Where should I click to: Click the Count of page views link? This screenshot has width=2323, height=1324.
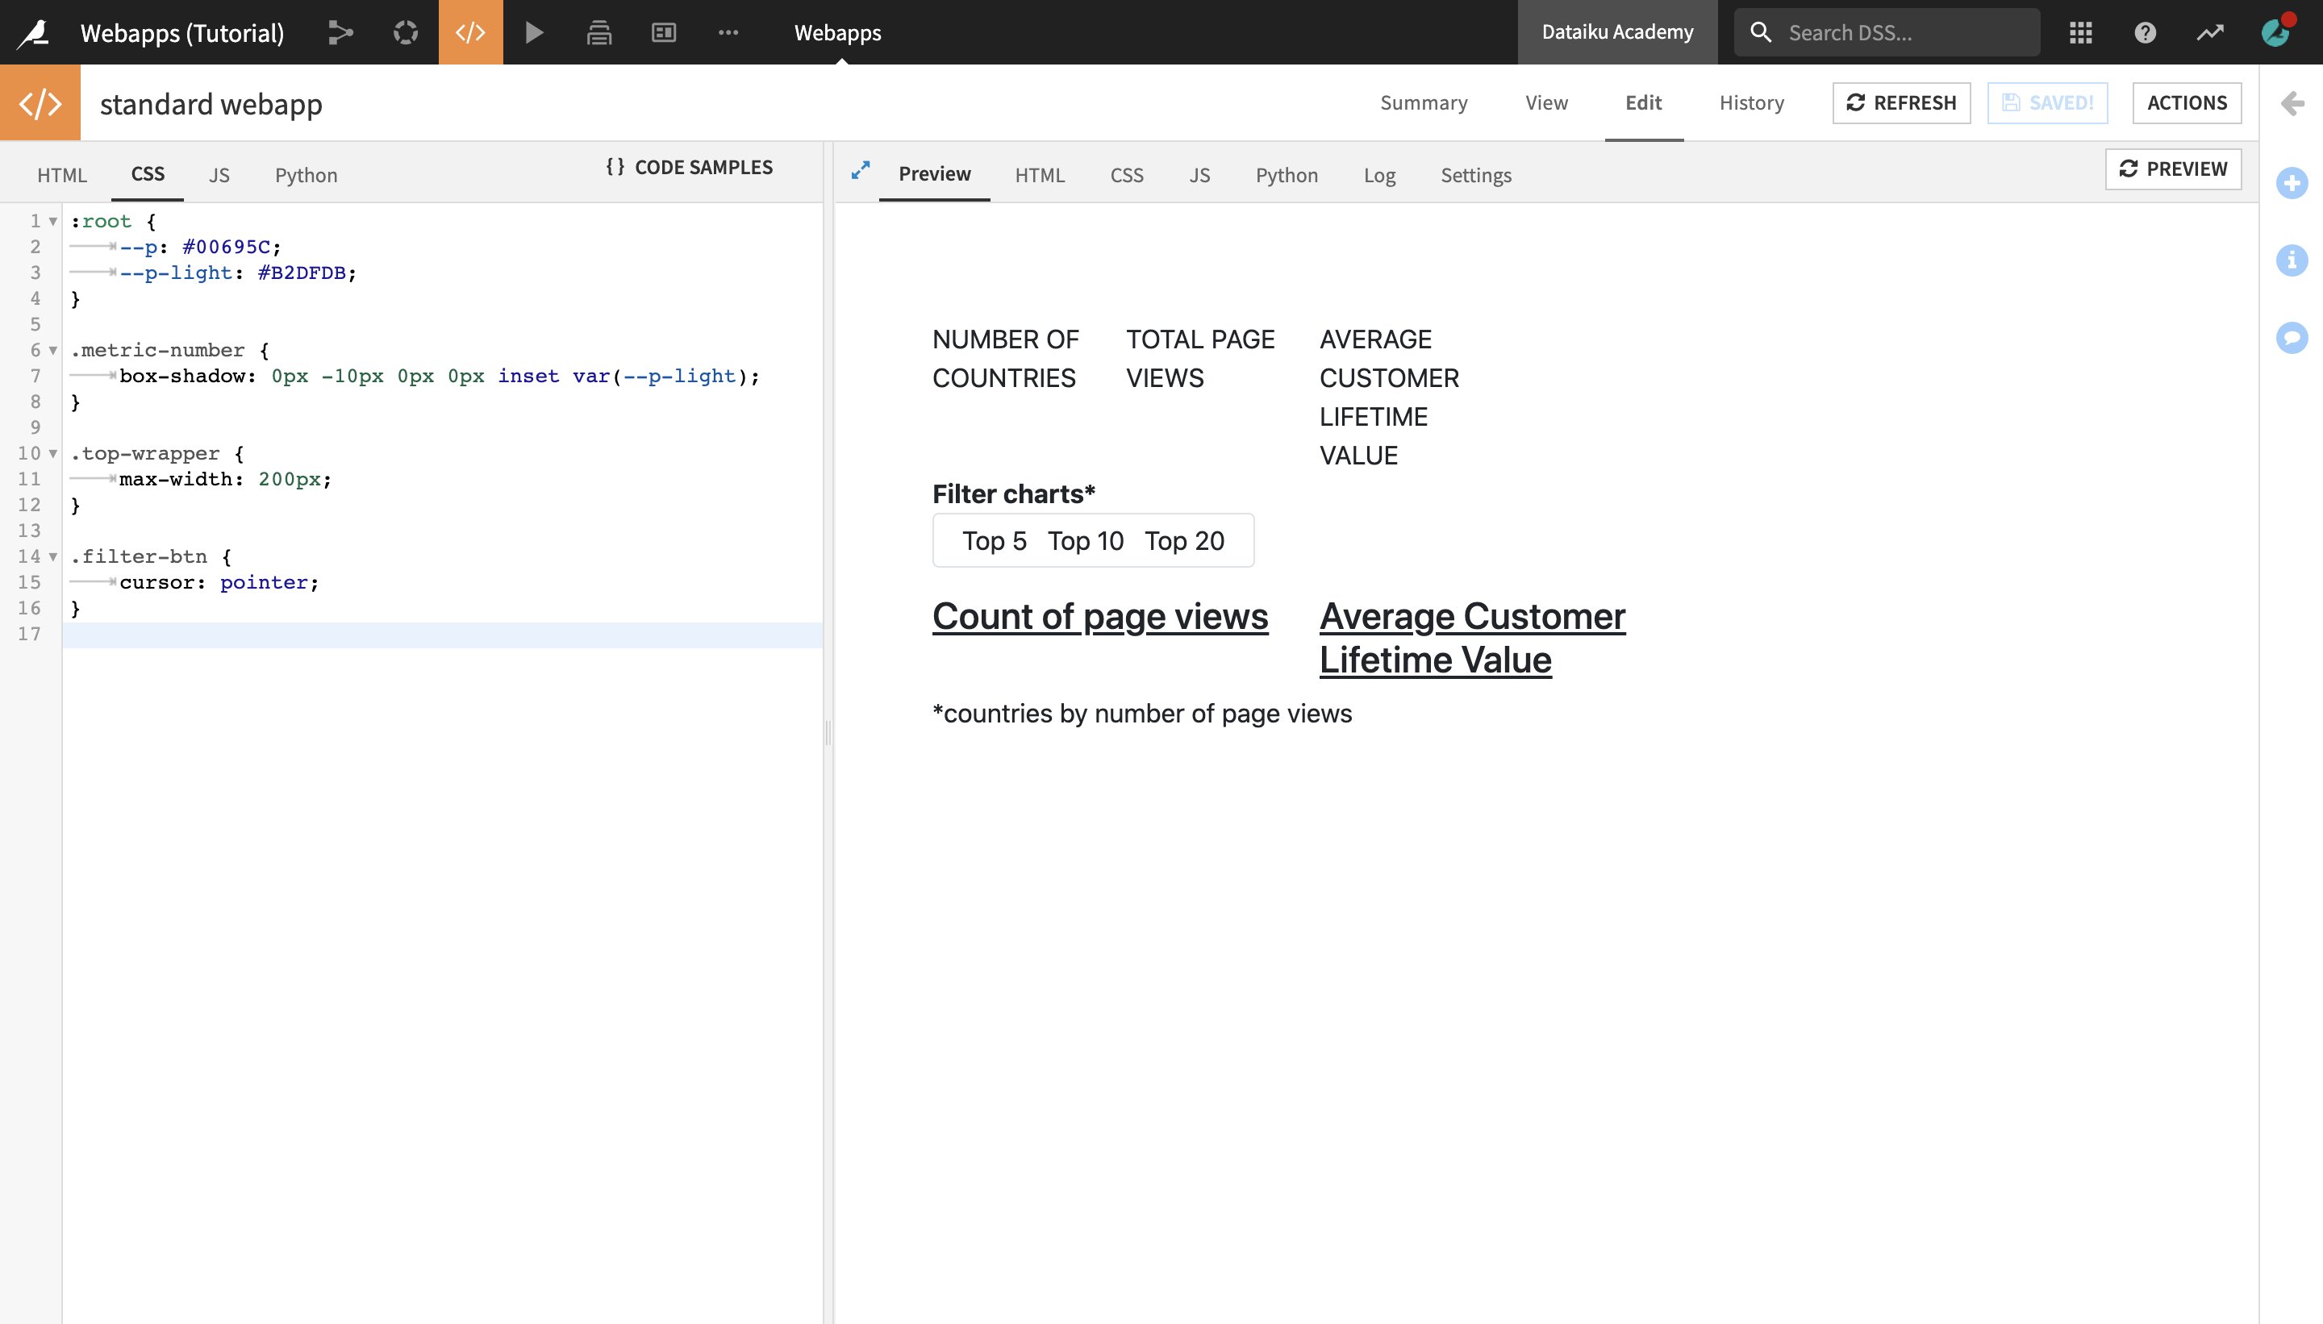pos(1099,617)
